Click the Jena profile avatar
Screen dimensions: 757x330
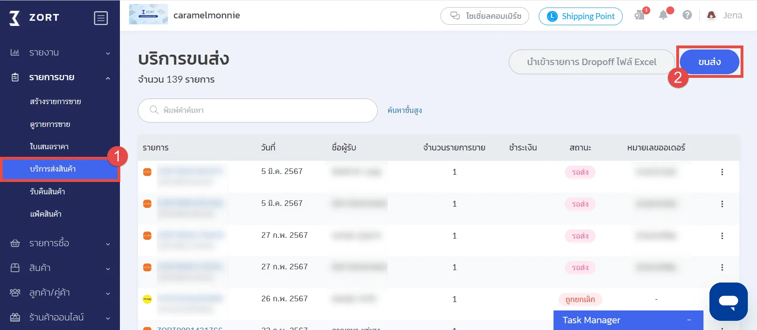point(711,16)
